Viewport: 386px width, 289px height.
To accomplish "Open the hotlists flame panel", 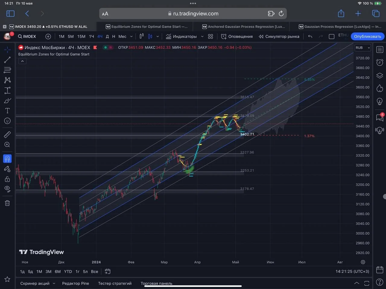I will pyautogui.click(x=380, y=88).
